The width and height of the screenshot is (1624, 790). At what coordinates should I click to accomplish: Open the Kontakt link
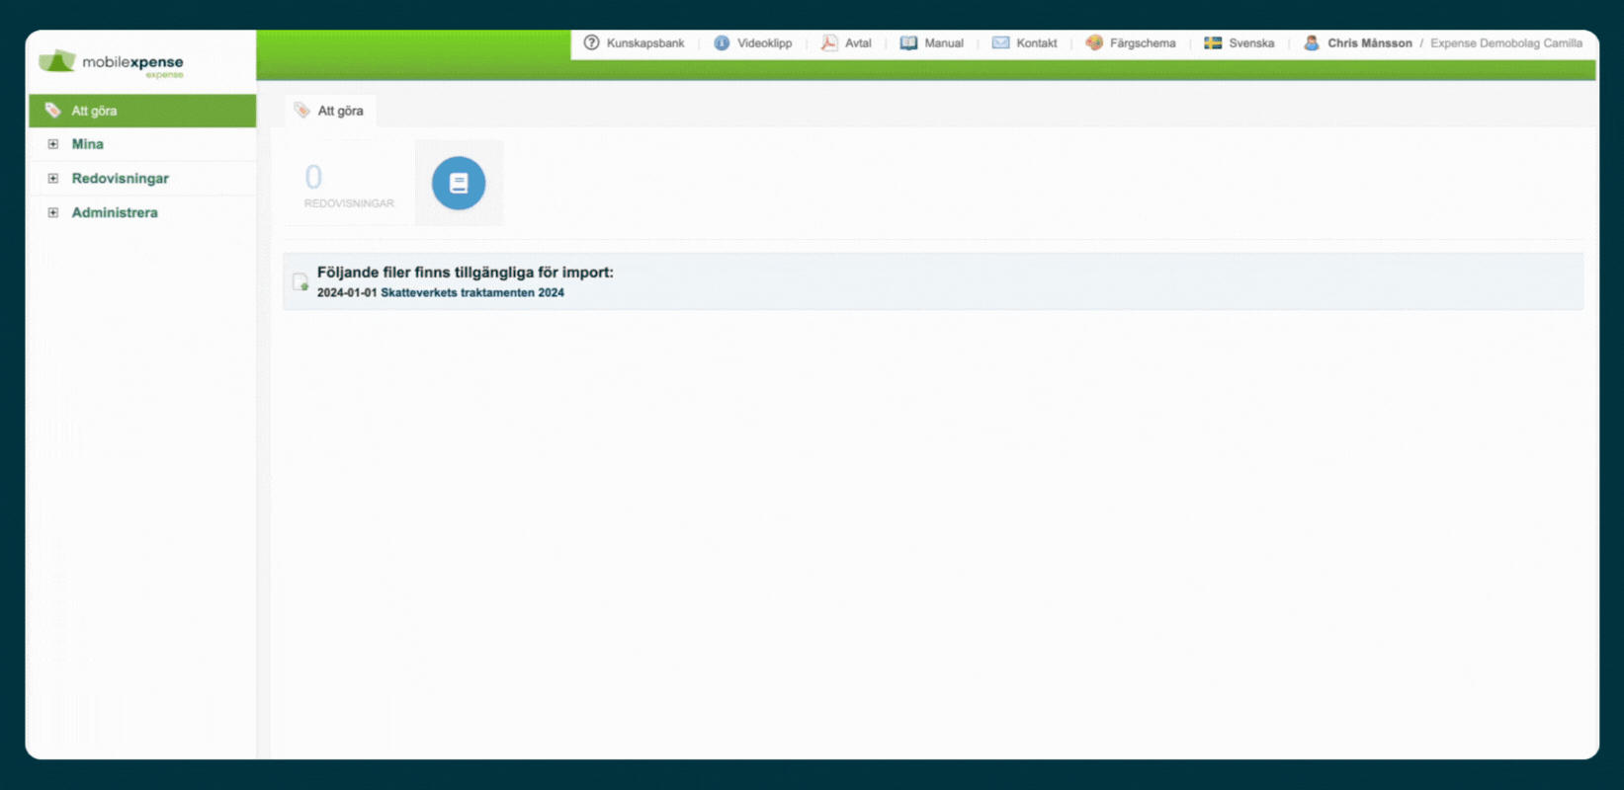pos(1037,43)
